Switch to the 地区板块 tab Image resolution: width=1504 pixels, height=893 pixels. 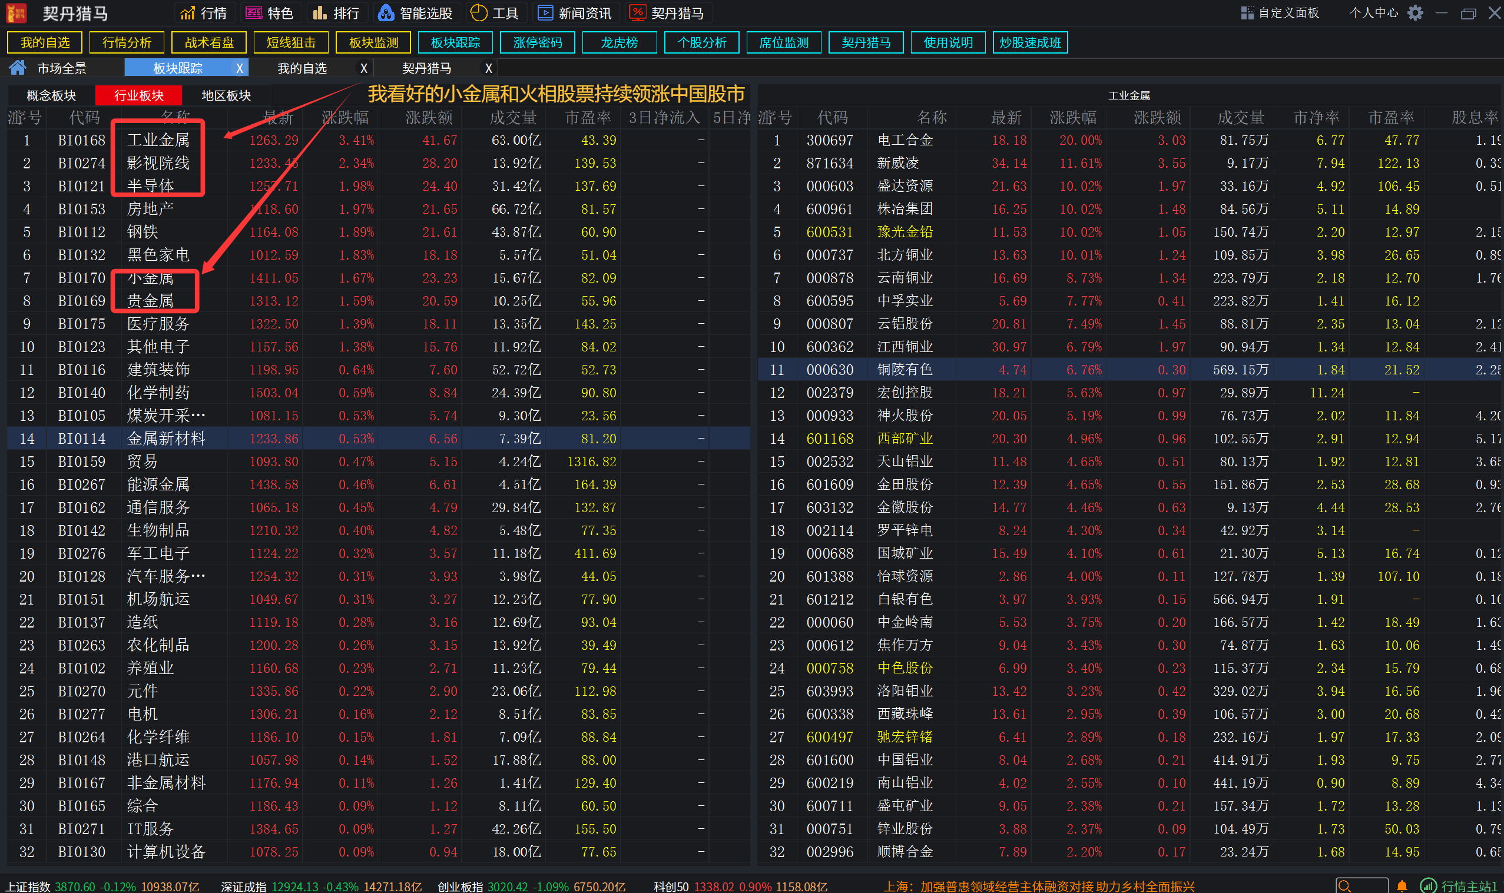pos(226,95)
